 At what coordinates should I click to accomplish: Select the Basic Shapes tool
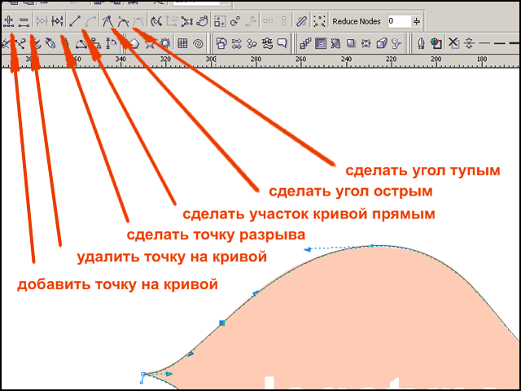pyautogui.click(x=222, y=43)
